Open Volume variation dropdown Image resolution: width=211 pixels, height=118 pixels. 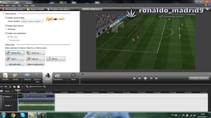(32, 21)
